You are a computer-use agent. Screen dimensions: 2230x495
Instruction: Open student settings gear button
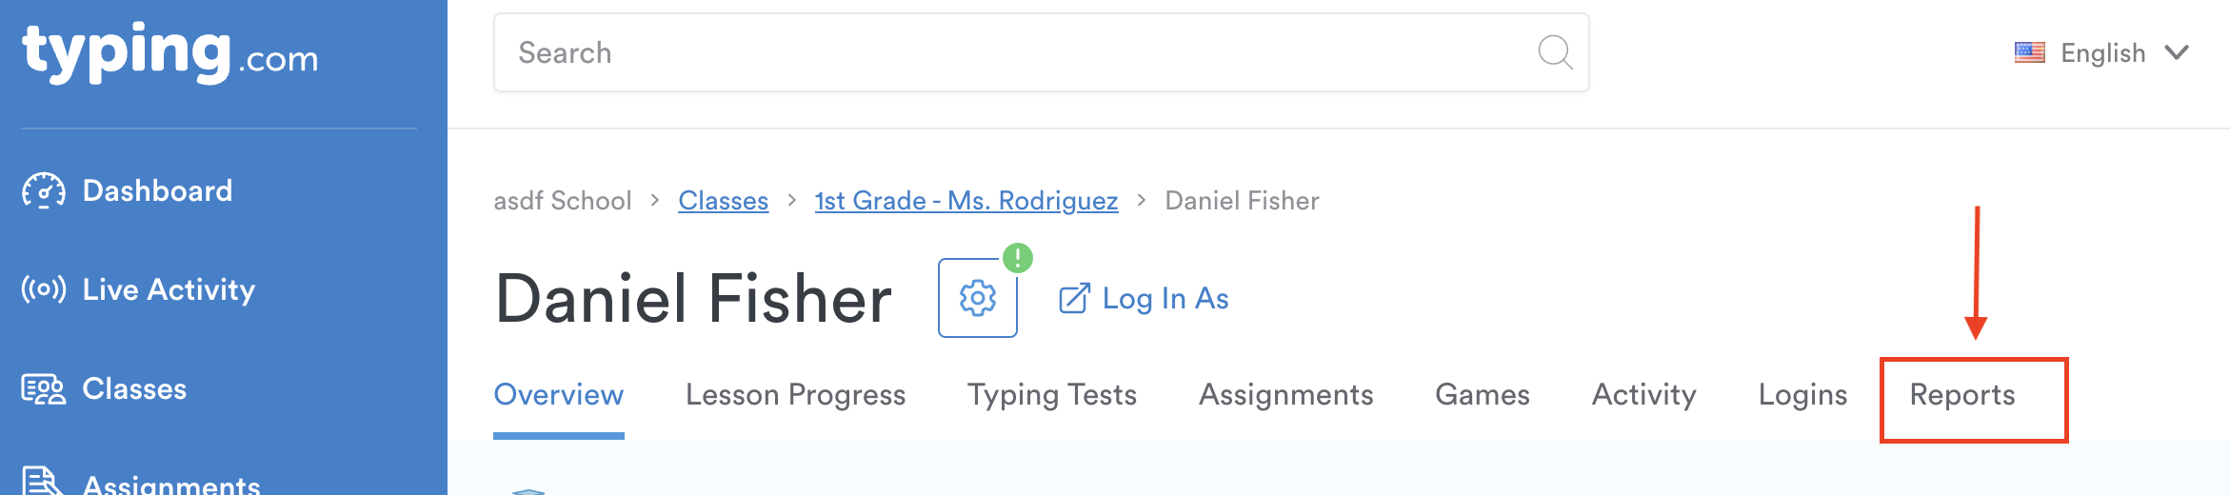[x=977, y=298]
